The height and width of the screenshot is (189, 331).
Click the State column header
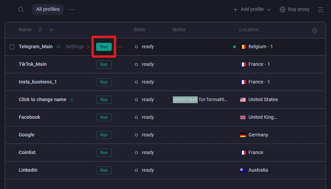coord(139,30)
